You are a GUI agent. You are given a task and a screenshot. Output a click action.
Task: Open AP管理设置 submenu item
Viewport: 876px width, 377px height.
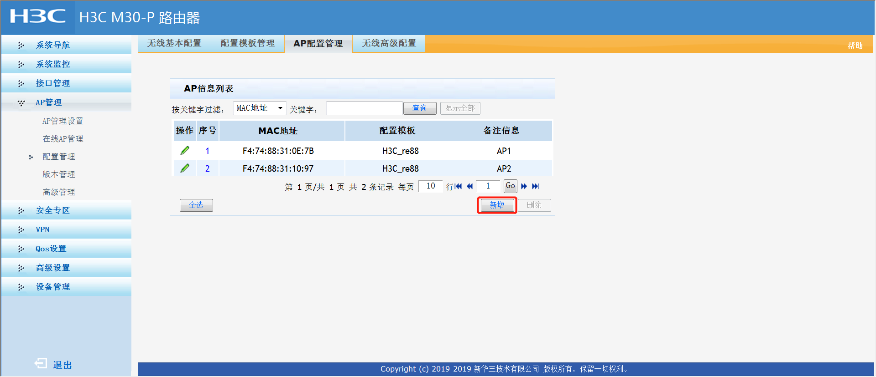pyautogui.click(x=63, y=121)
